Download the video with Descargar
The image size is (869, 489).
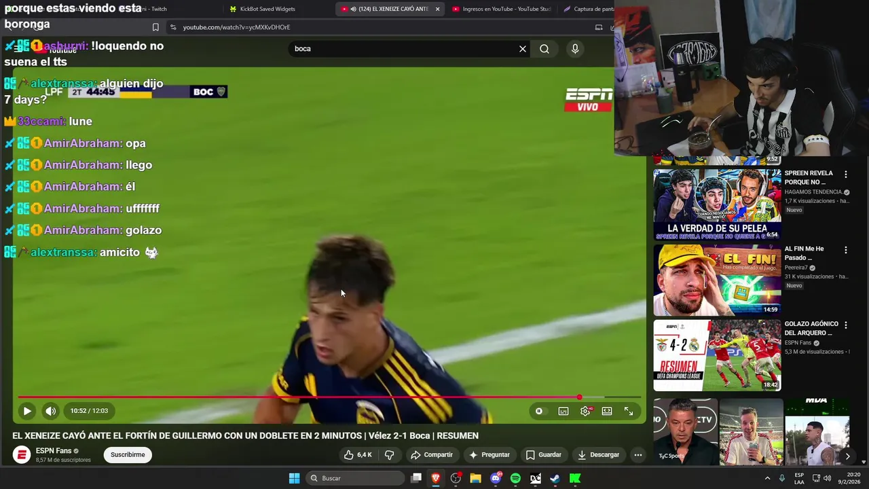tap(598, 454)
